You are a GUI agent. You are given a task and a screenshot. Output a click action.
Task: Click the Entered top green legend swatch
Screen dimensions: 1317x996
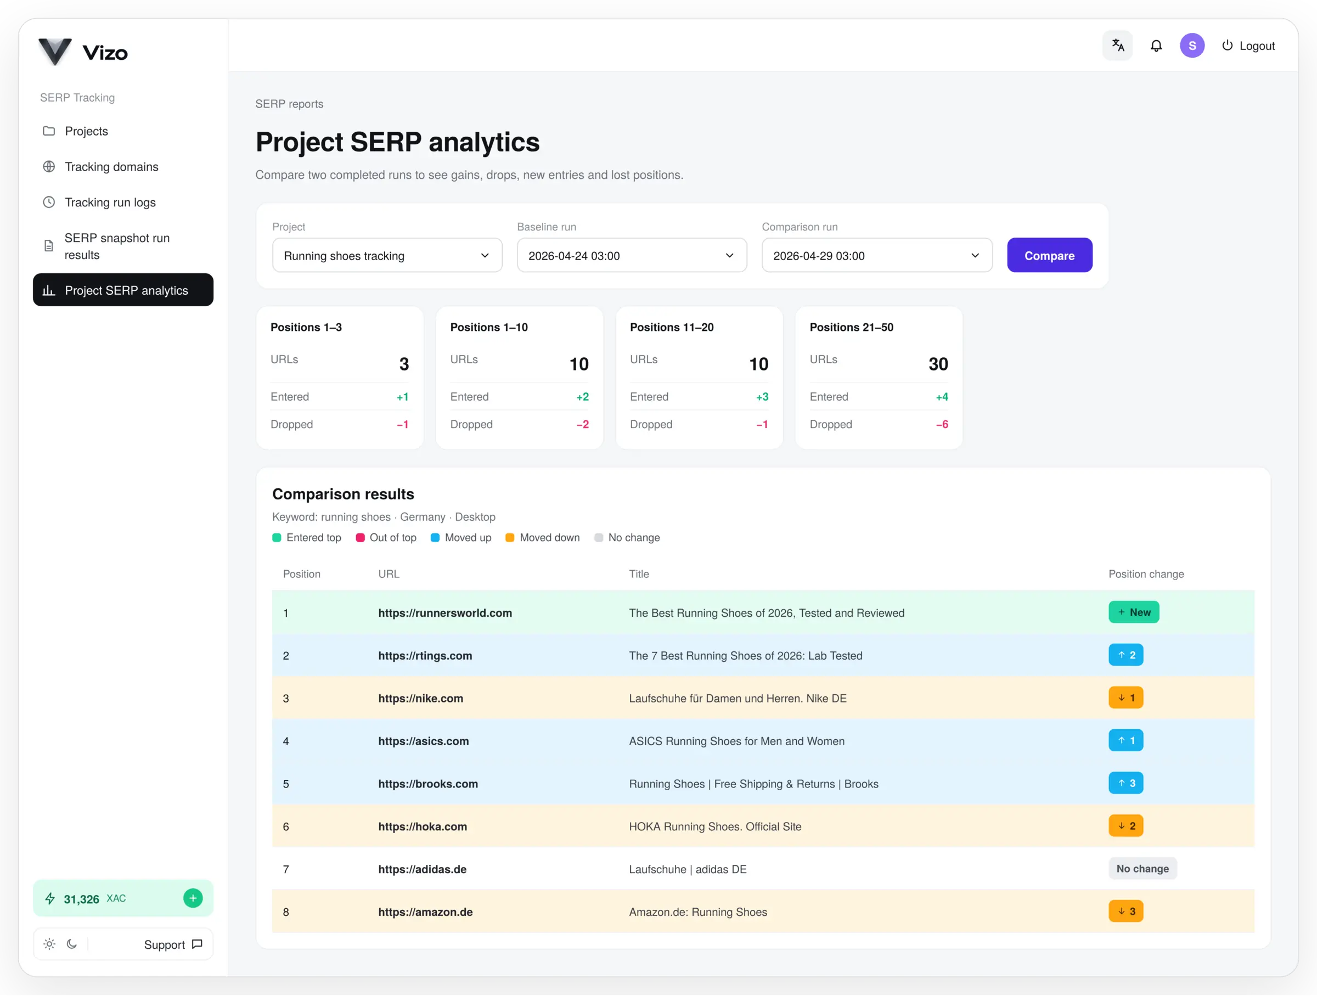(x=276, y=538)
